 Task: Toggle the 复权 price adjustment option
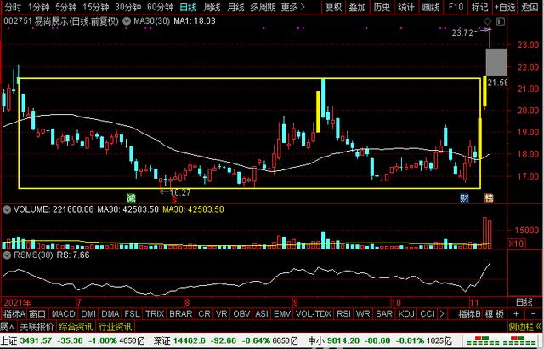pyautogui.click(x=334, y=7)
